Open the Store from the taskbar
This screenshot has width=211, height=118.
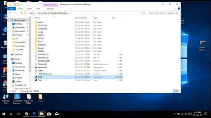(49, 114)
